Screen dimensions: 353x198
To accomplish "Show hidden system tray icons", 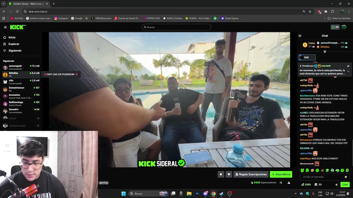I will point(295,194).
